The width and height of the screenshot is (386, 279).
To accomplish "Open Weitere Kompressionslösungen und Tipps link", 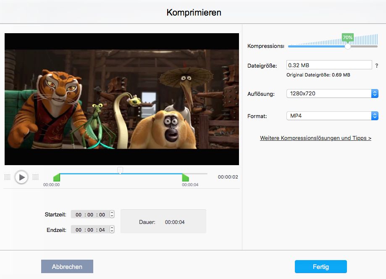I will pyautogui.click(x=315, y=138).
